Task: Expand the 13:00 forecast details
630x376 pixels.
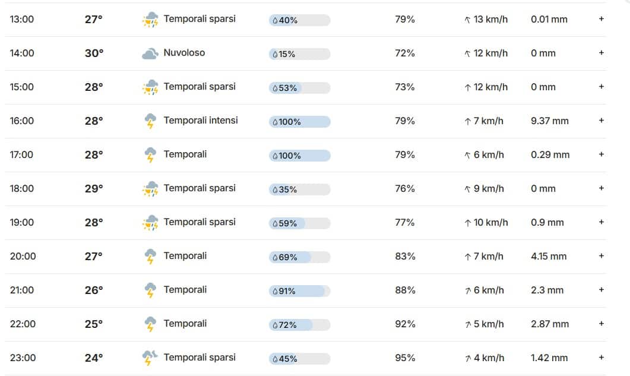Action: click(601, 19)
